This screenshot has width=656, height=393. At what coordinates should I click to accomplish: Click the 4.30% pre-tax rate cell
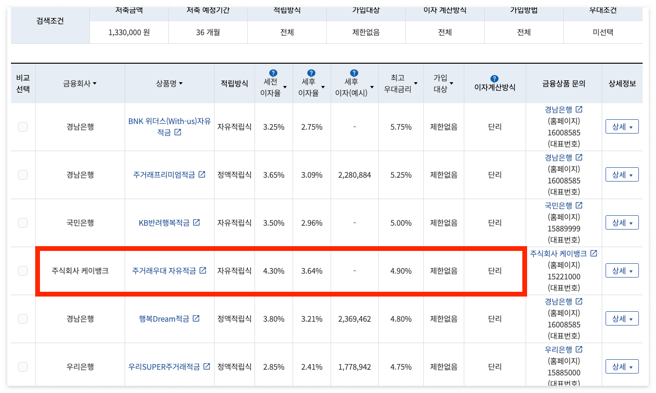click(x=274, y=271)
